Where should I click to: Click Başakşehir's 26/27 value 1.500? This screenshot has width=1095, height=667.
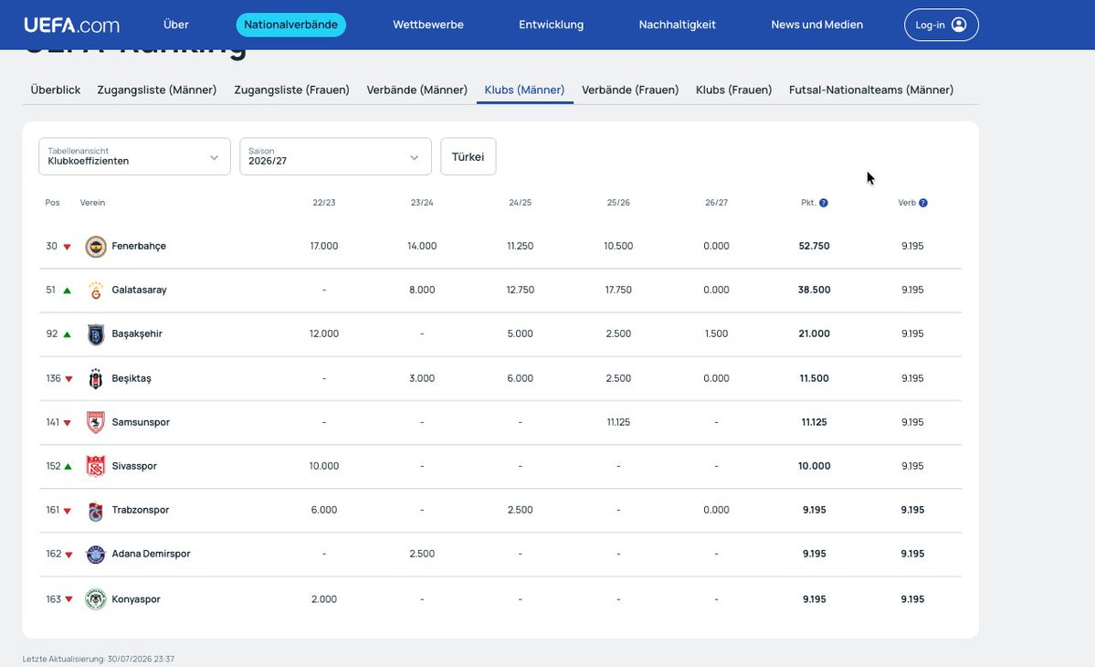(717, 333)
